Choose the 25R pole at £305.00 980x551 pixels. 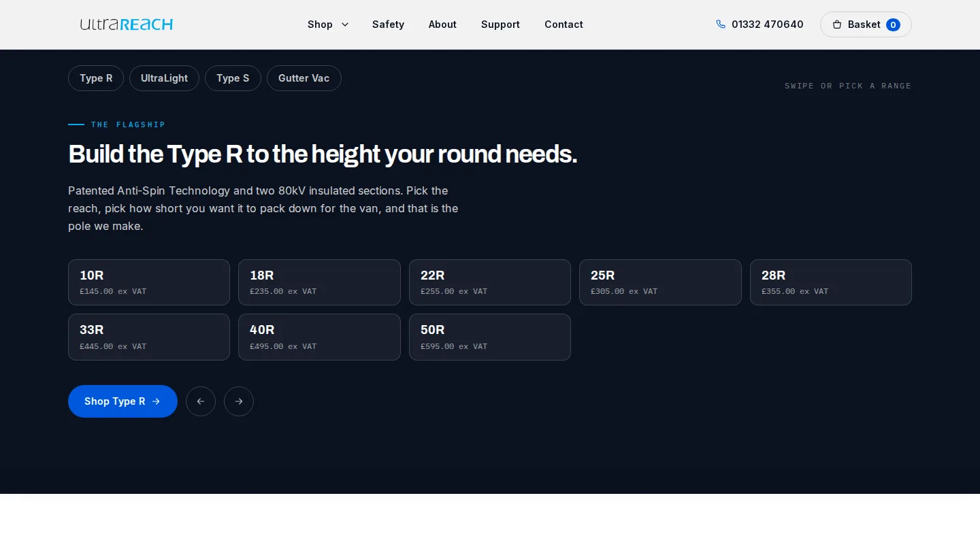coord(660,282)
